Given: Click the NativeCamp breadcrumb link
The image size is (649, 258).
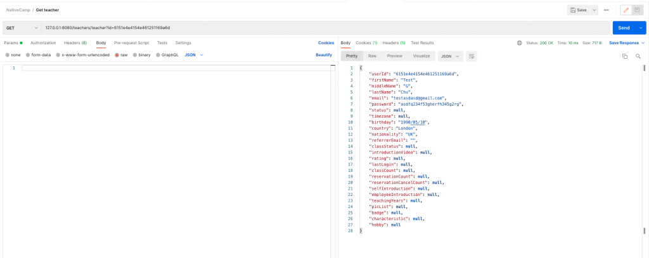Looking at the screenshot, I should pos(18,9).
